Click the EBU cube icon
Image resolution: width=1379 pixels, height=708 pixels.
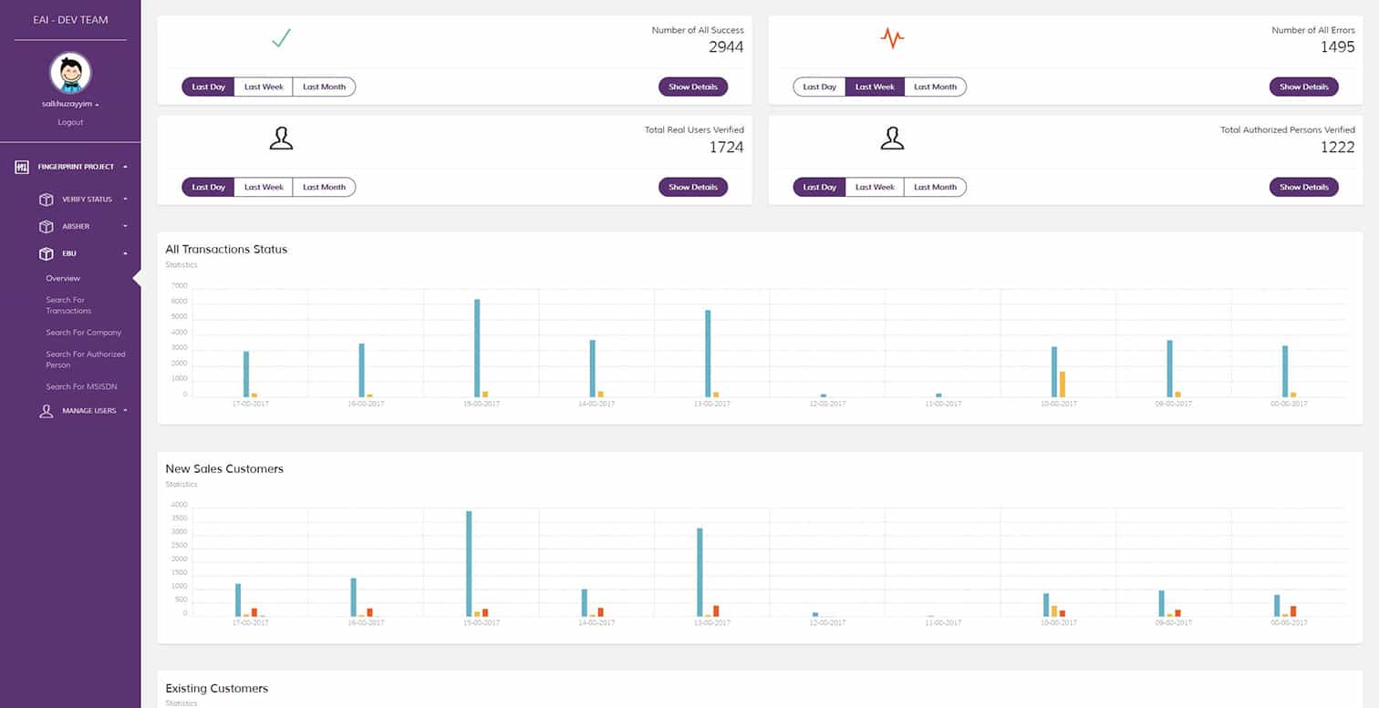coord(46,254)
